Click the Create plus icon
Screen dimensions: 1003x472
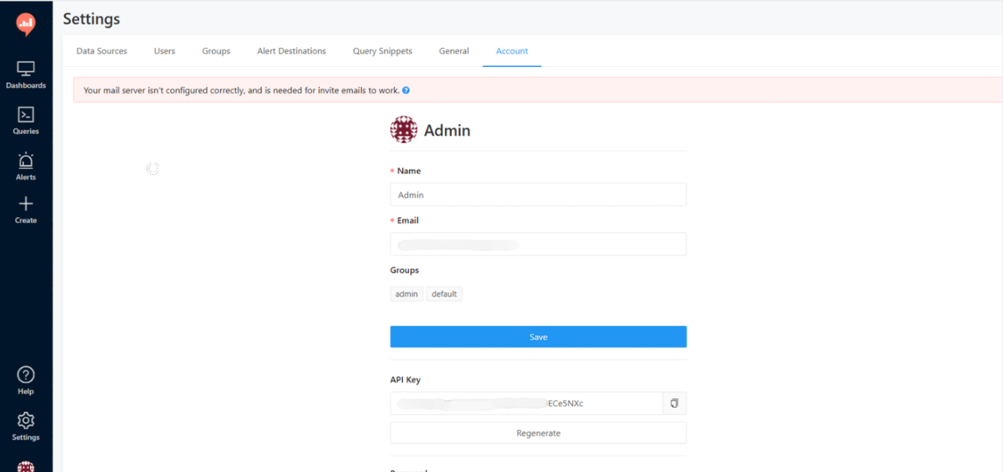click(x=26, y=205)
